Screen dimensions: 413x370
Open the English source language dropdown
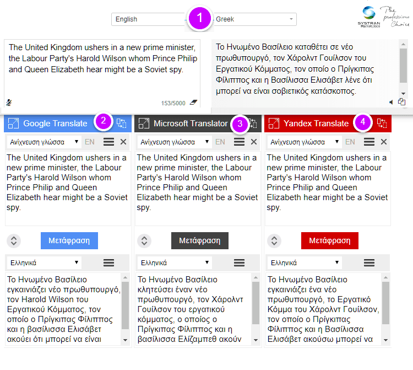(x=148, y=19)
